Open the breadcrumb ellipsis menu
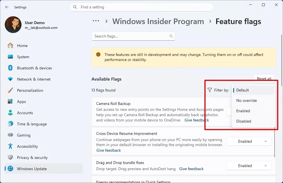283x183 pixels. pyautogui.click(x=96, y=21)
